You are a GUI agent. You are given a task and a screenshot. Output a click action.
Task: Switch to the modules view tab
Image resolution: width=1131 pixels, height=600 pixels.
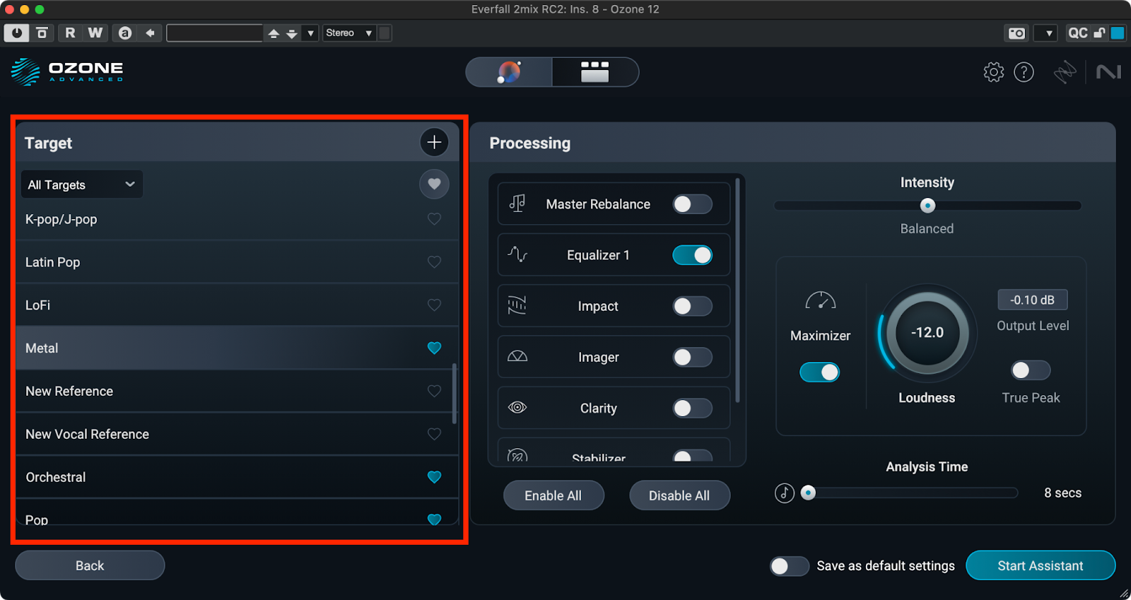[594, 72]
